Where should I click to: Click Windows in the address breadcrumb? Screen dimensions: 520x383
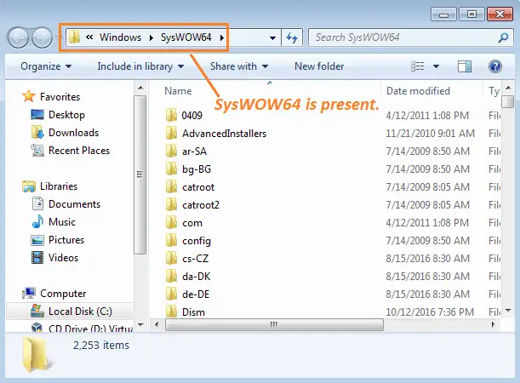click(x=120, y=37)
